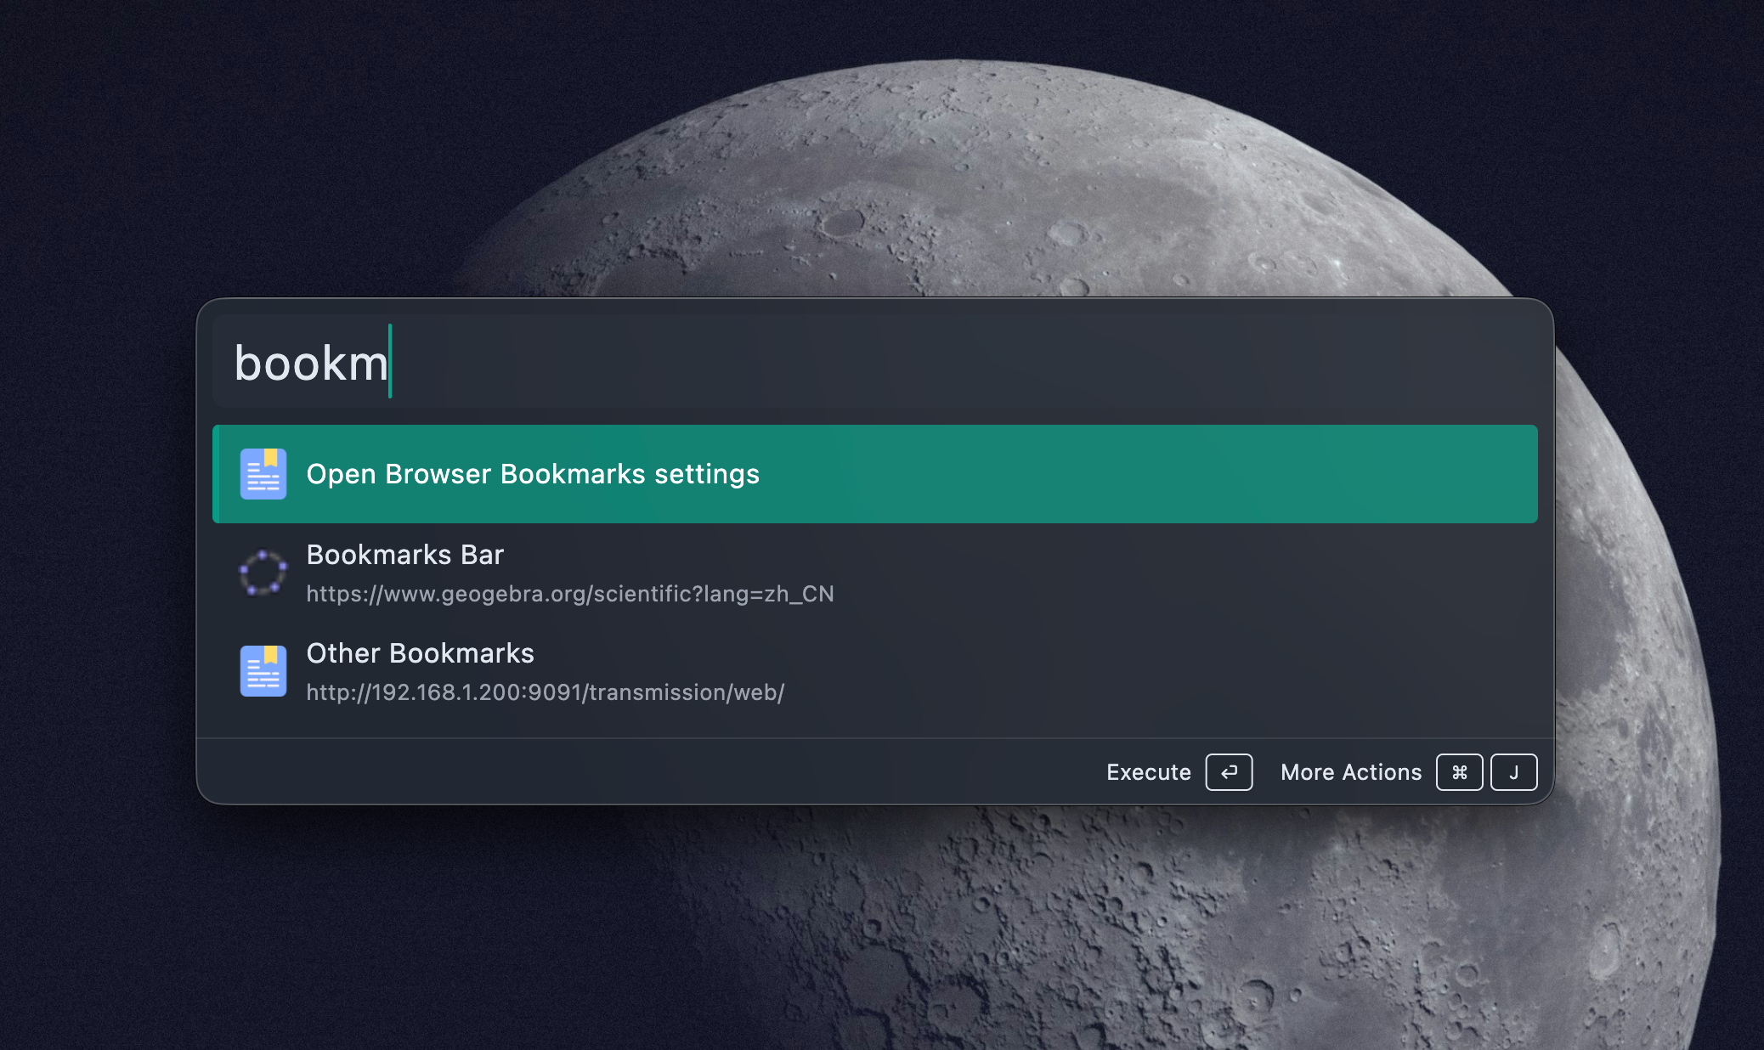Click the geogebra.org URL under Bookmarks Bar

(x=570, y=594)
